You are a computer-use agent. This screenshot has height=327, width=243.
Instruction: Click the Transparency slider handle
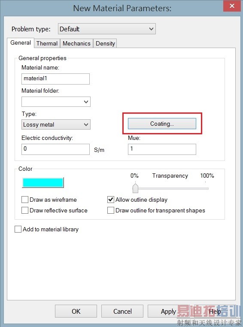tap(135, 188)
